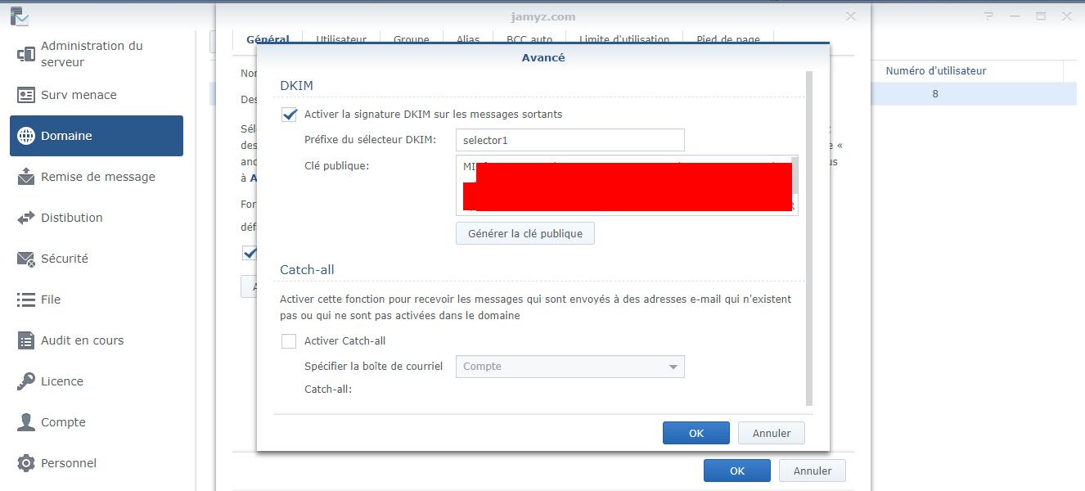Click the Surv menace icon

click(x=25, y=95)
